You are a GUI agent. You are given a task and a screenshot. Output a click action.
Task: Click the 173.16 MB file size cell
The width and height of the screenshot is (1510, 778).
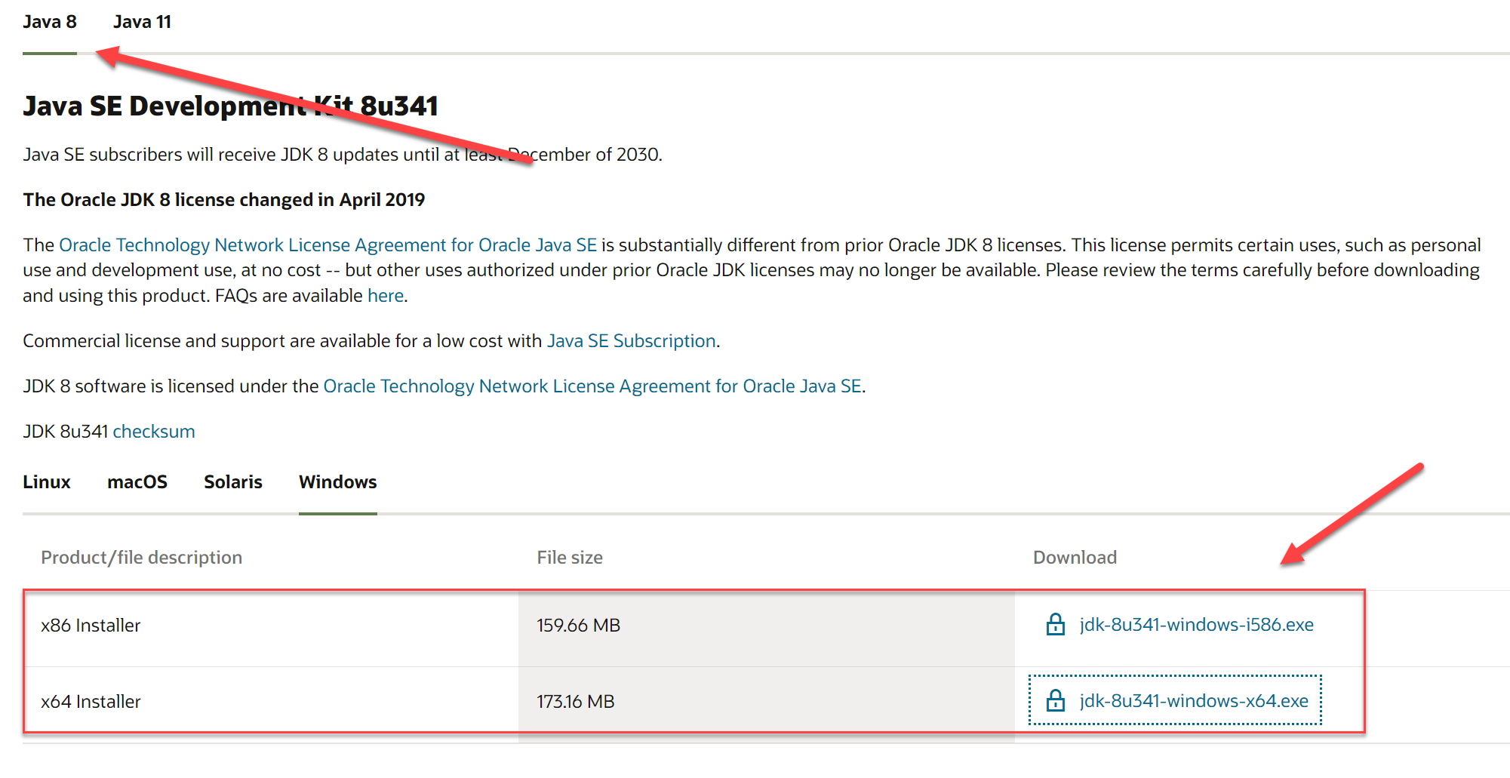(x=575, y=702)
